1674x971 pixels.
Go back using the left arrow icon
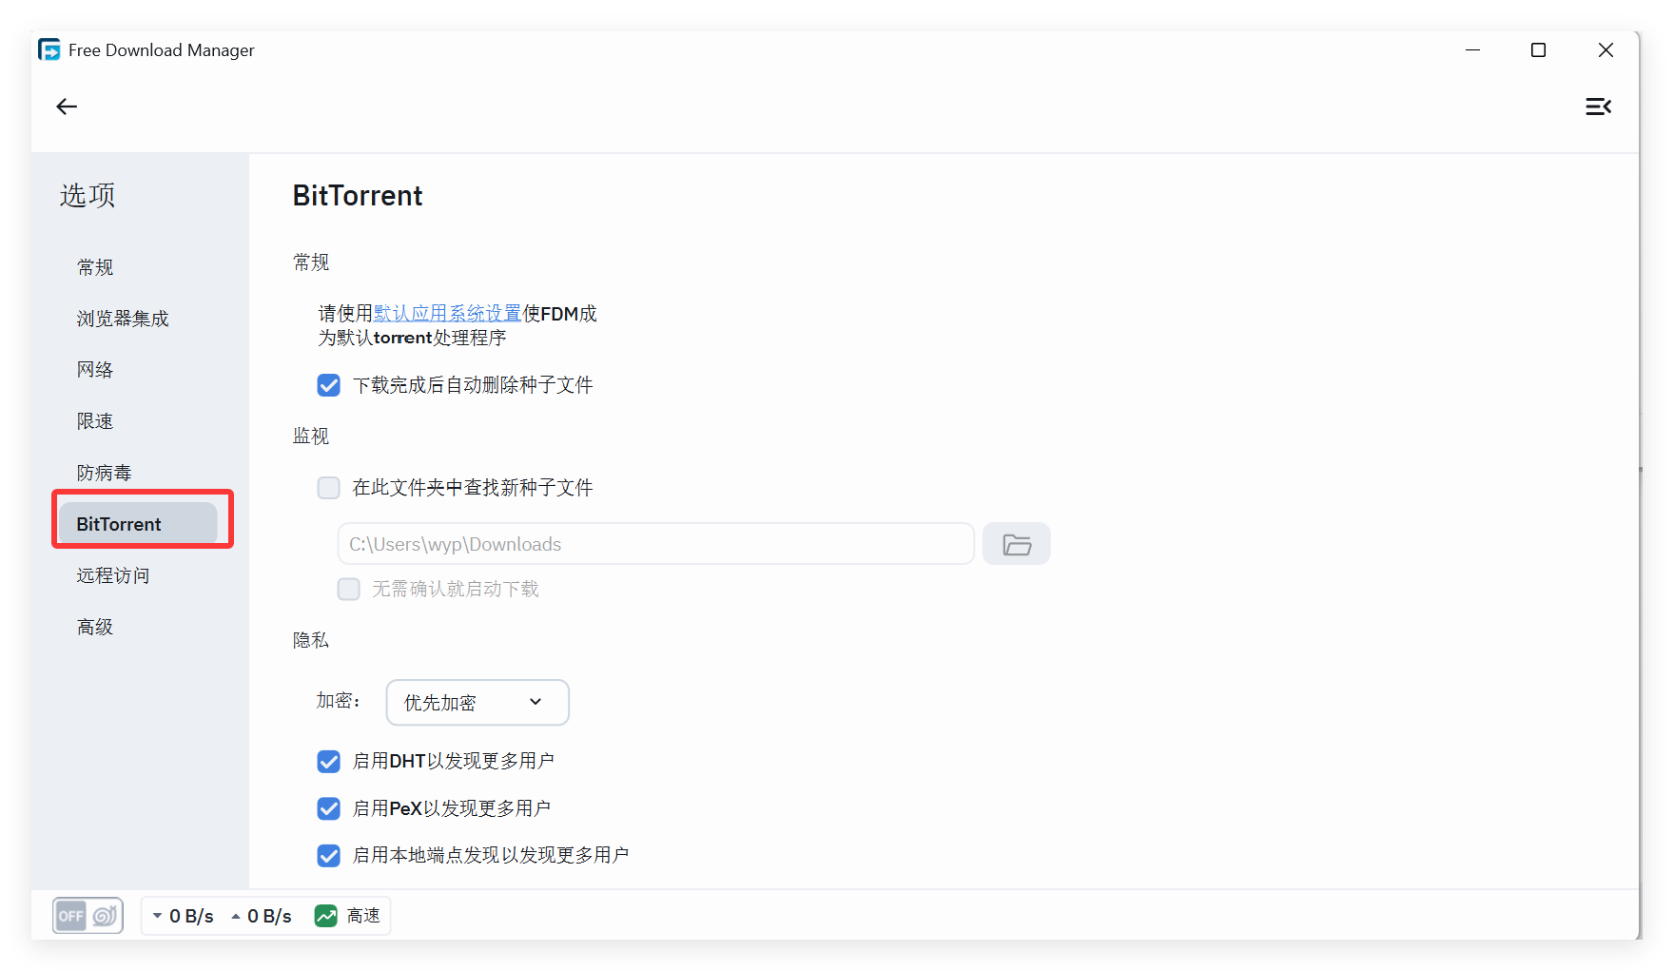click(67, 107)
